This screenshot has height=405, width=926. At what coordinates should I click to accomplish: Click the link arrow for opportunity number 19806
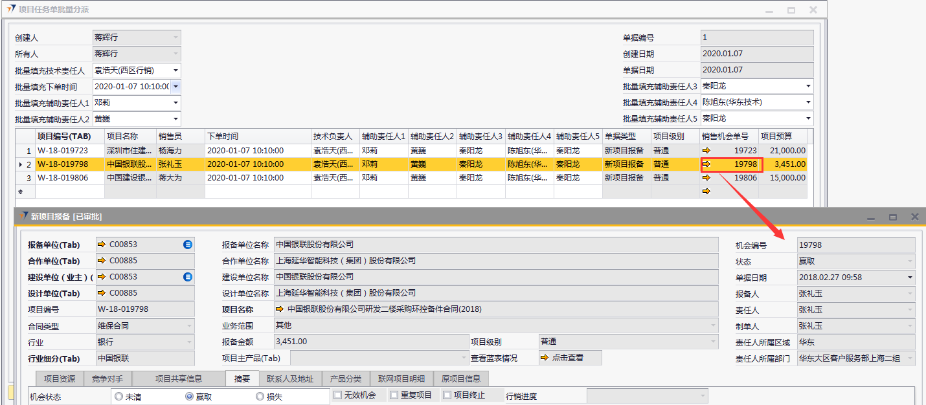(706, 177)
